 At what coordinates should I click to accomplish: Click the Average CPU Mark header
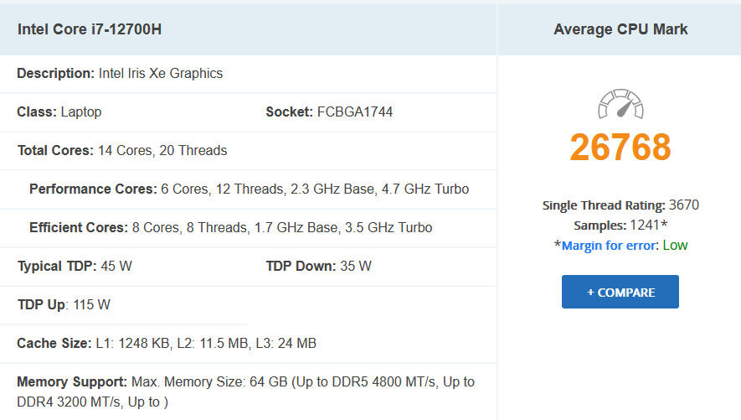point(620,29)
